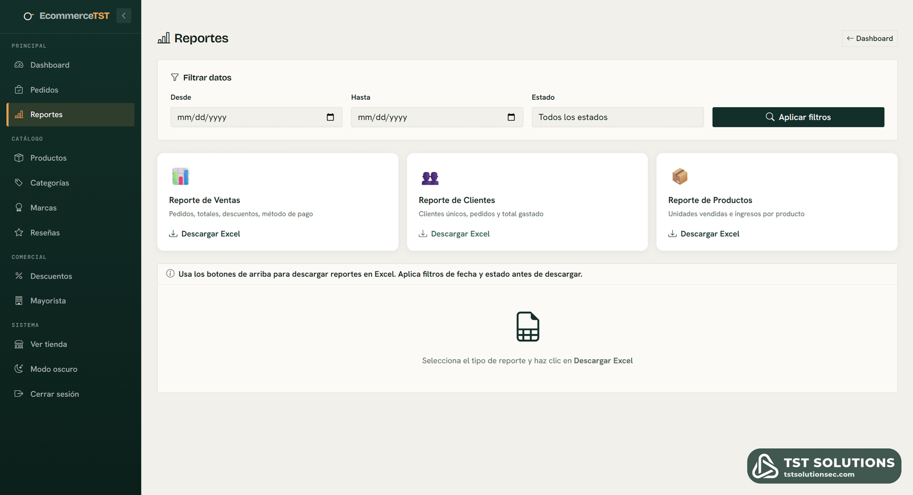Click the Reportes bar-chart heading icon
This screenshot has width=913, height=495.
tap(164, 38)
